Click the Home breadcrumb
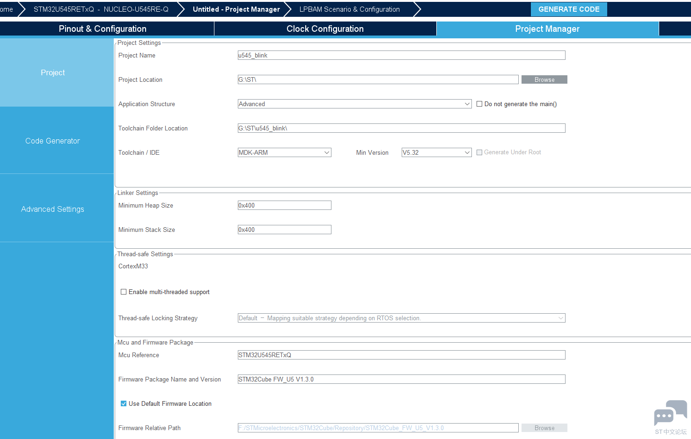The height and width of the screenshot is (439, 691). tap(7, 9)
